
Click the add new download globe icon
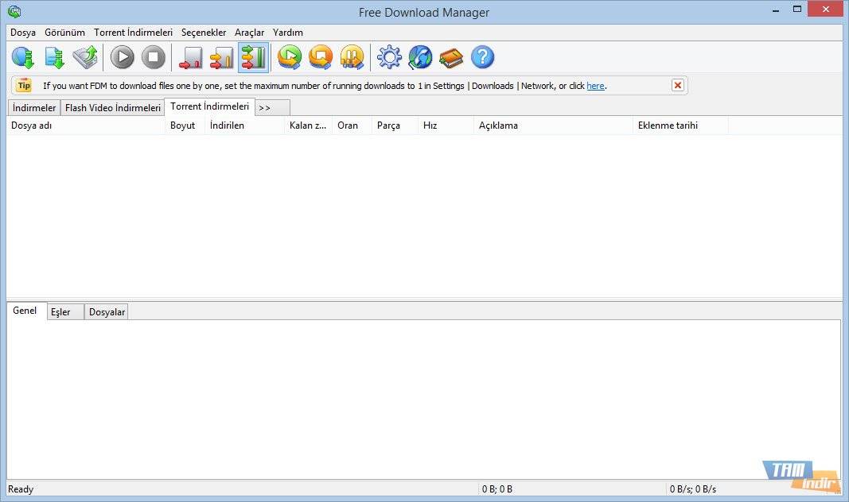[23, 57]
